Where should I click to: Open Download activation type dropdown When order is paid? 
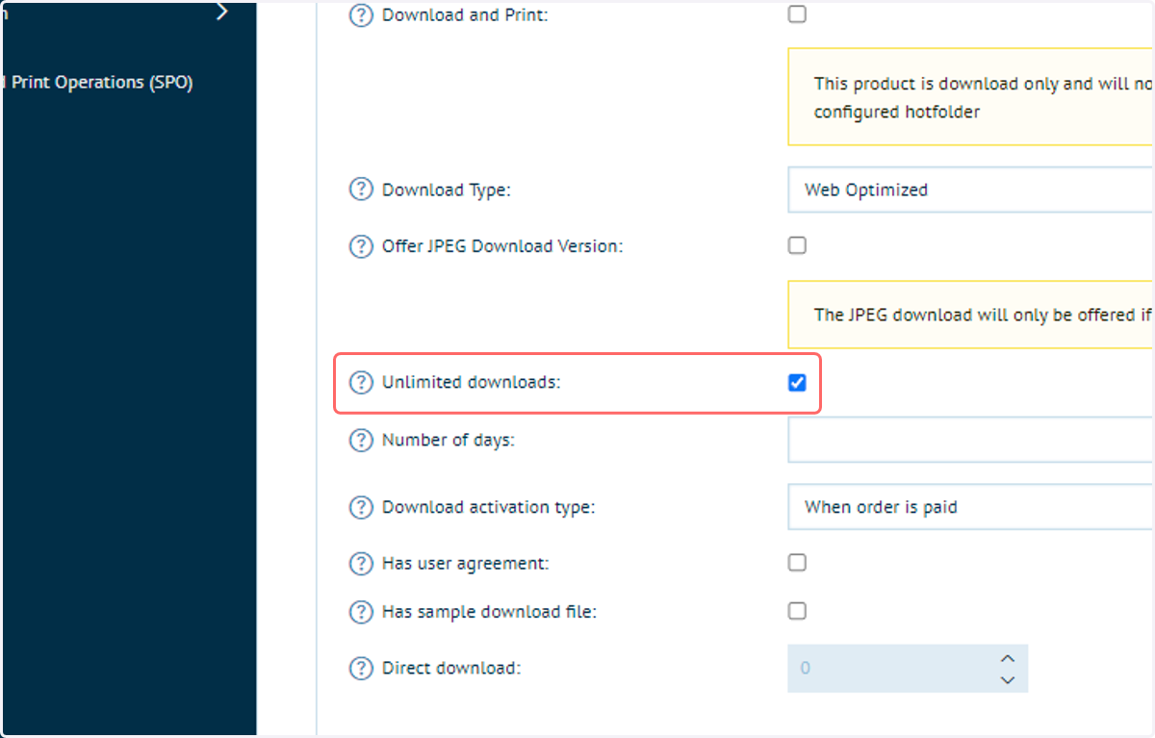970,507
